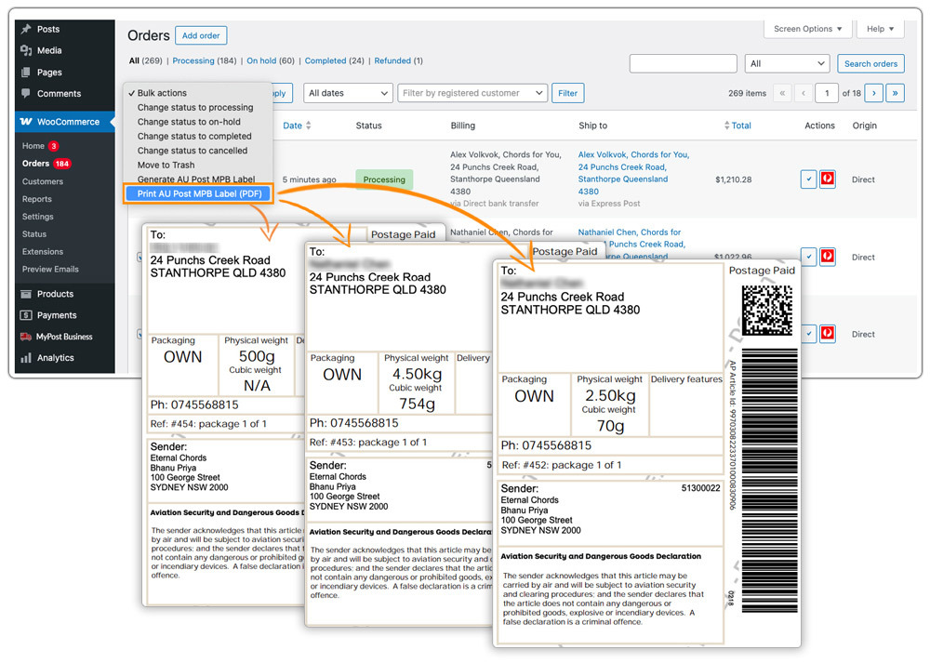Sort orders by the Total column
The image size is (930, 663).
pos(737,126)
